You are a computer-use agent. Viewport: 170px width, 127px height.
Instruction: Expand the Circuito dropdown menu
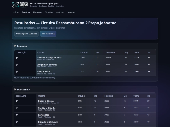click(x=49, y=12)
